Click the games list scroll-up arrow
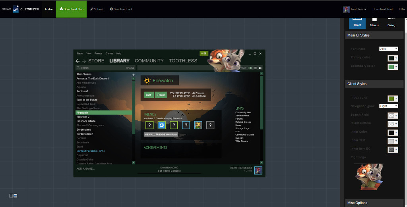This screenshot has width=407, height=207. point(134,79)
